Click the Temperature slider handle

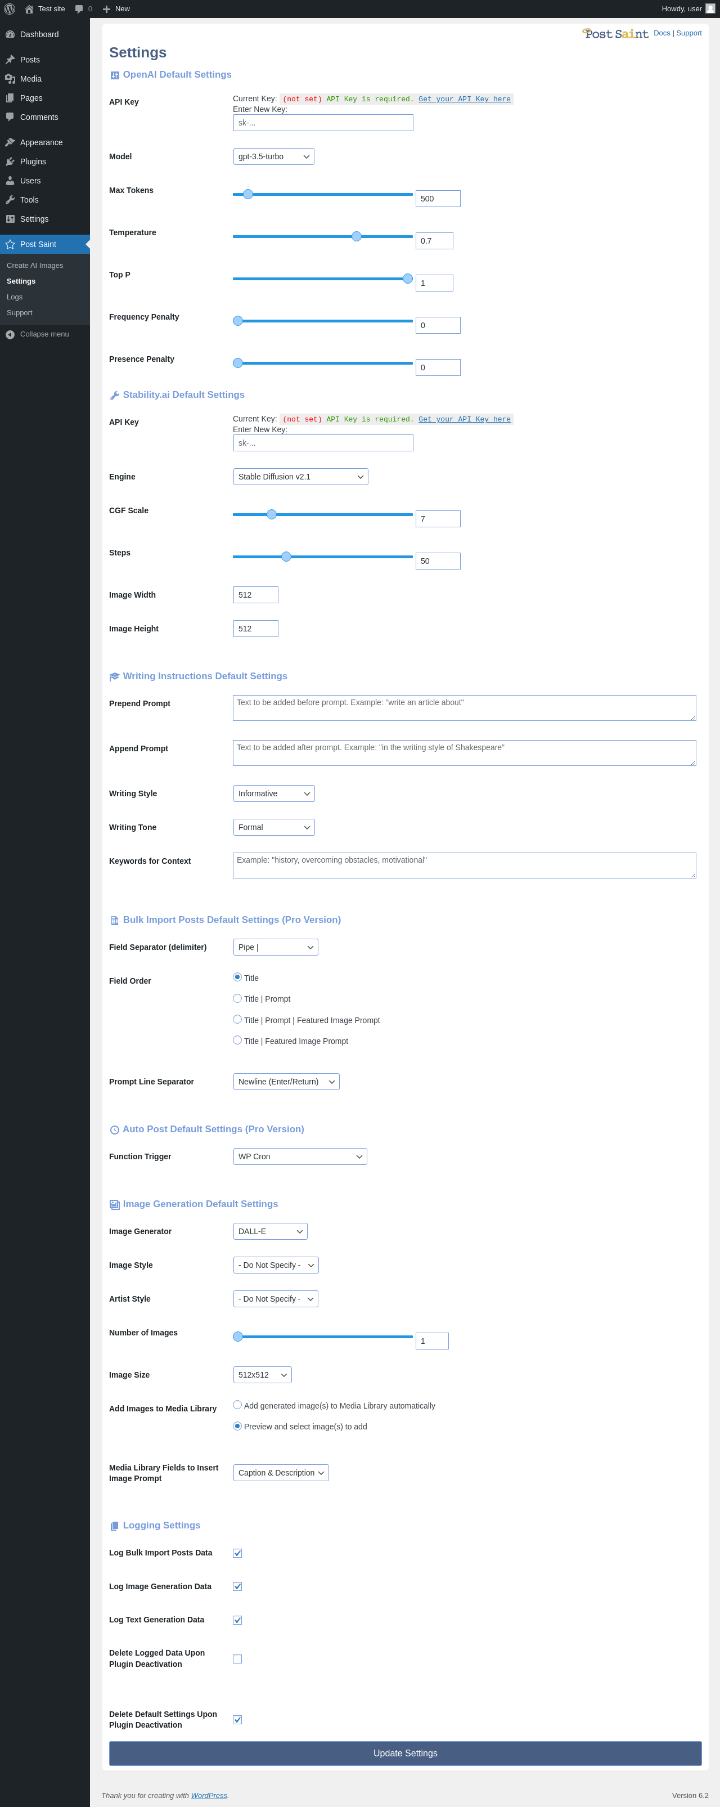[x=356, y=236]
